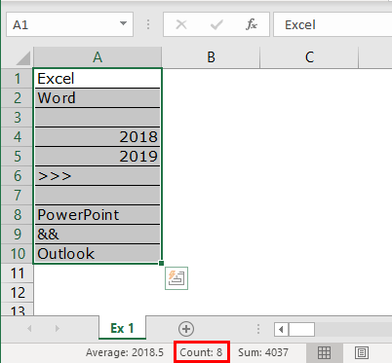Image resolution: width=392 pixels, height=363 pixels.
Task: Select row 12 header
Action: click(x=18, y=293)
